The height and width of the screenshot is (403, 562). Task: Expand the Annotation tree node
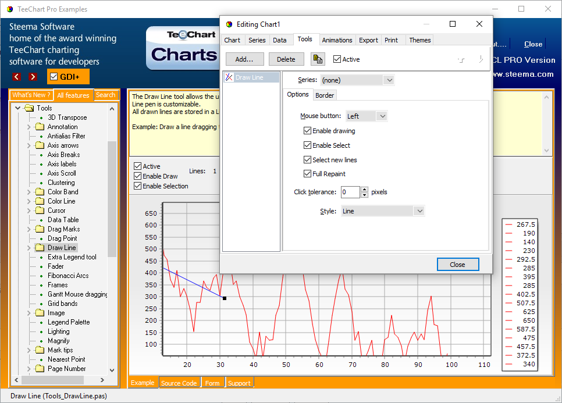point(29,126)
